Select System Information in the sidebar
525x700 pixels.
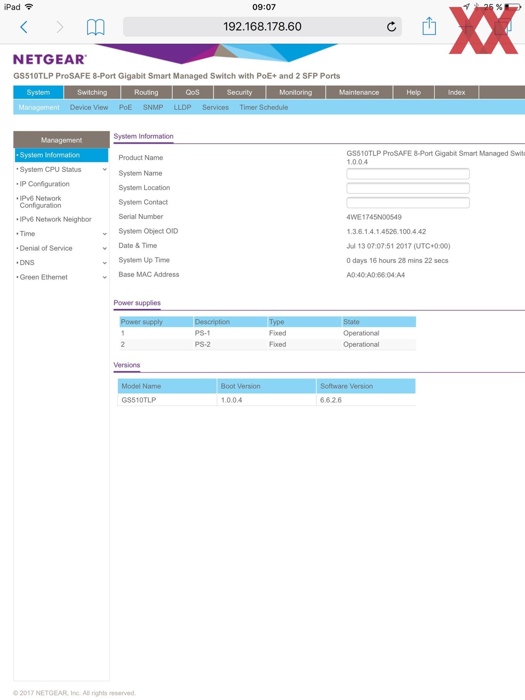[x=61, y=155]
